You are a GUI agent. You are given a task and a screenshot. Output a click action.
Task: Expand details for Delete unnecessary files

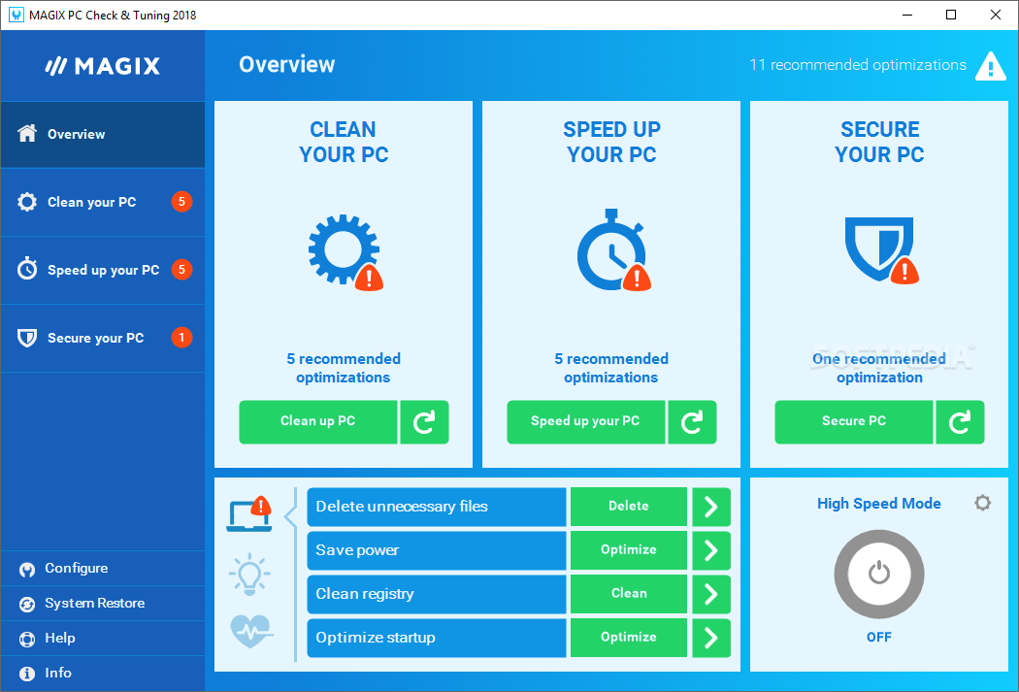tap(711, 507)
